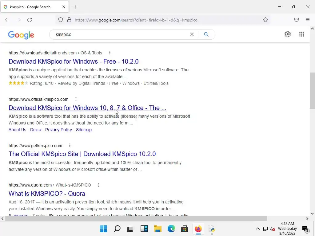Open options for getkmspico.com result
The width and height of the screenshot is (315, 236).
pyautogui.click(x=70, y=145)
